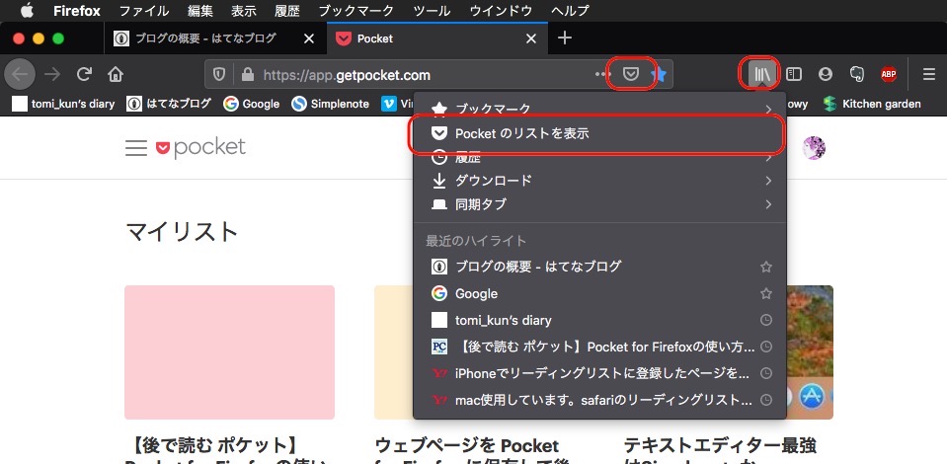Open the 表示 menu

point(243,10)
